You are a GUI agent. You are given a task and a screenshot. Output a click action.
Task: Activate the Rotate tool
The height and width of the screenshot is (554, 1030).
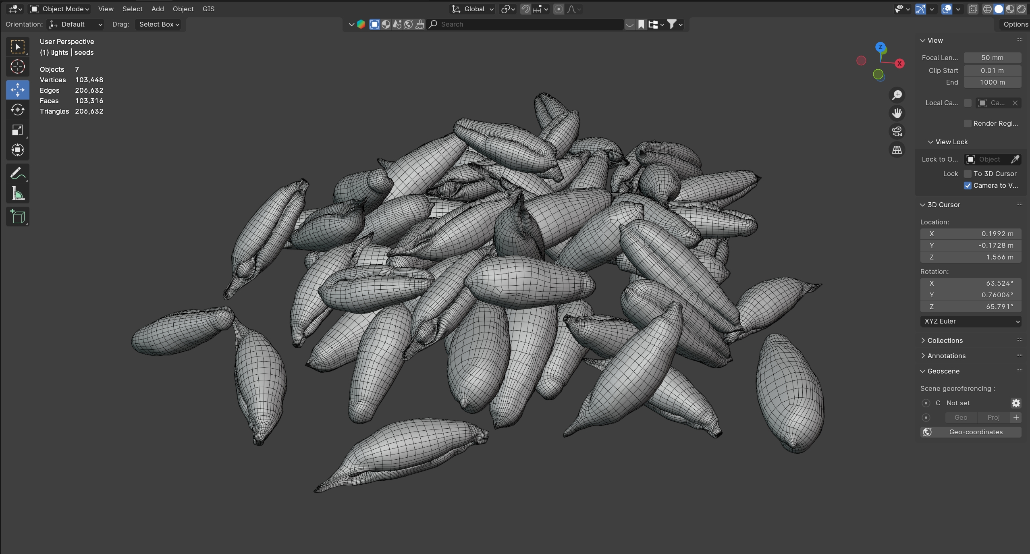(x=17, y=110)
